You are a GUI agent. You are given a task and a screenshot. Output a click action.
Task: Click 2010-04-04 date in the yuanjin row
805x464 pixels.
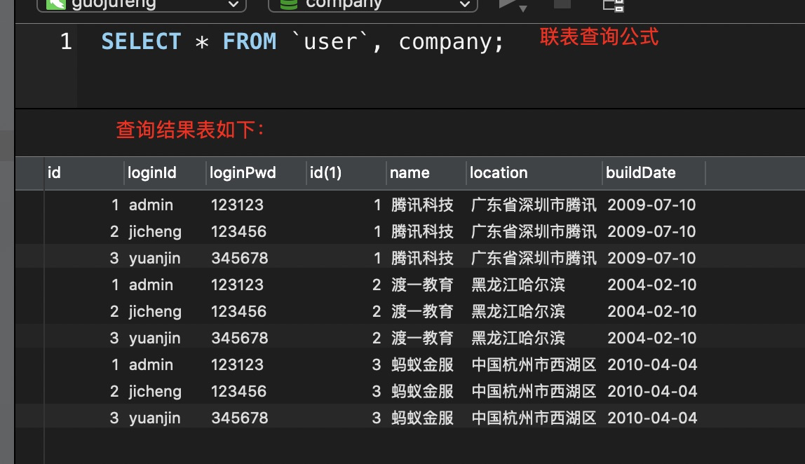tap(653, 418)
